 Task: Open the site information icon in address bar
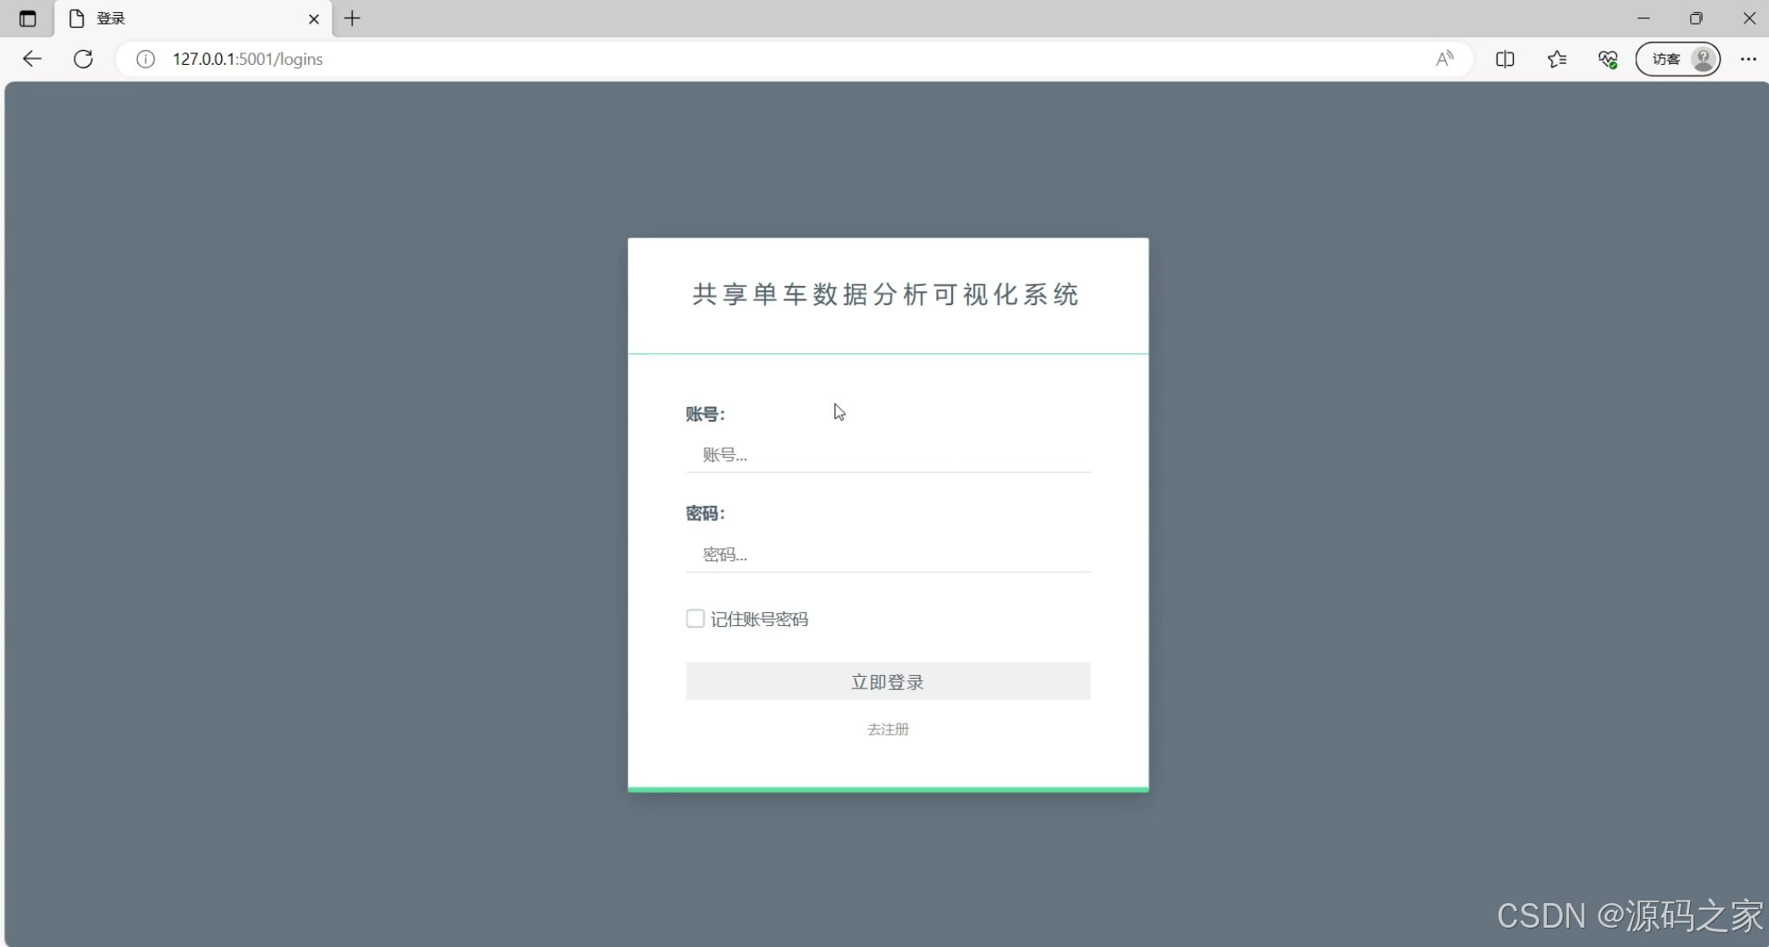[x=146, y=59]
